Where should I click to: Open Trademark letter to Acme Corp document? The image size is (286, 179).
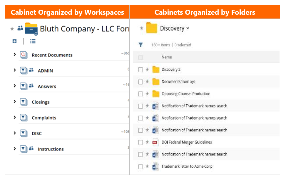(187, 166)
